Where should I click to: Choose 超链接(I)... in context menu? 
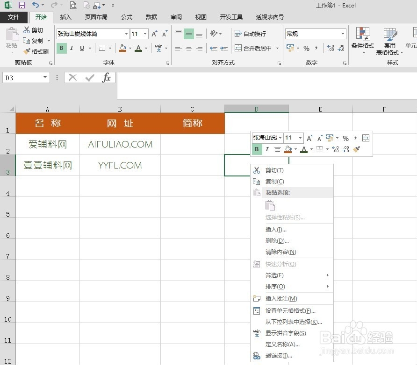[x=292, y=356]
